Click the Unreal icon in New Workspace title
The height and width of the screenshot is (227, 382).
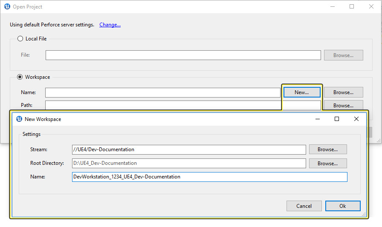click(19, 119)
